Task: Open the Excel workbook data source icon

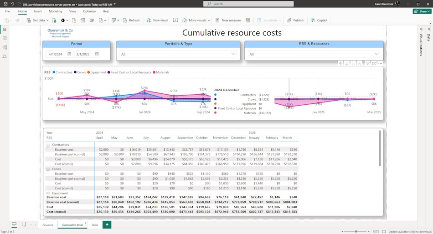Action: coord(54,20)
